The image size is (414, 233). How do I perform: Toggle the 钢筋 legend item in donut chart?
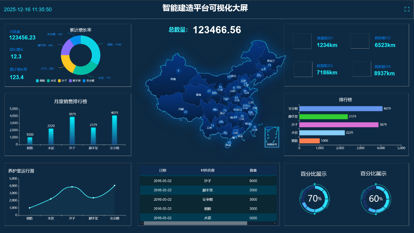click(x=40, y=81)
